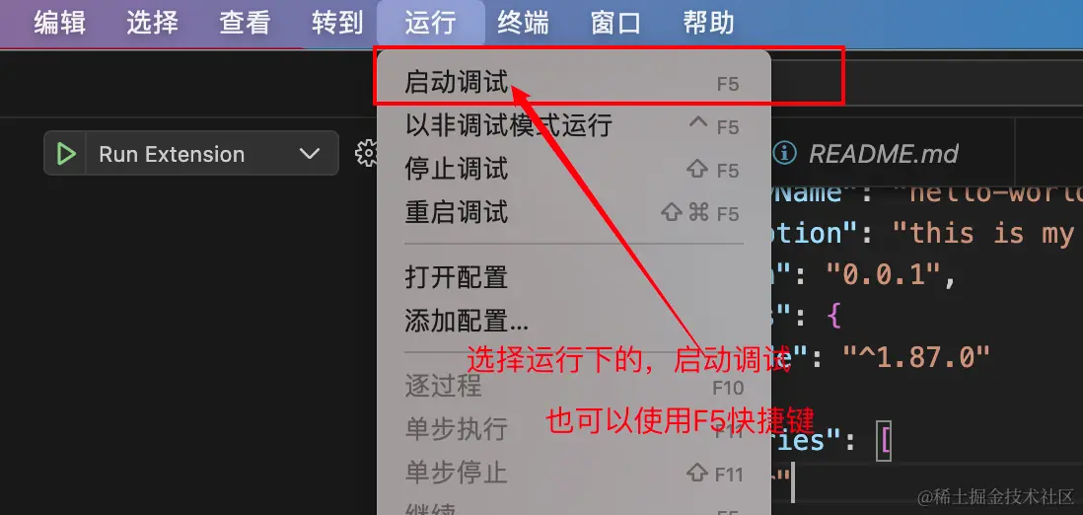Screen dimensions: 1083x515
Task: Open the 编辑 menu in the menu bar
Action: pyautogui.click(x=60, y=23)
